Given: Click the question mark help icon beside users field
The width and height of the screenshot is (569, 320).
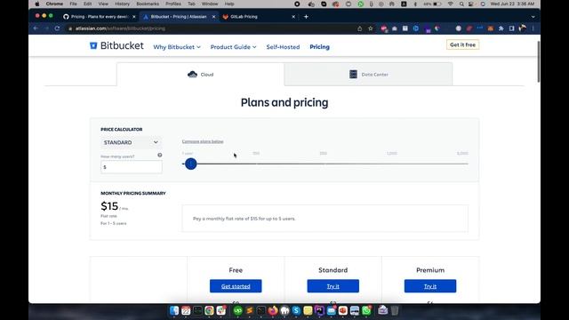Looking at the screenshot, I should pos(160,155).
